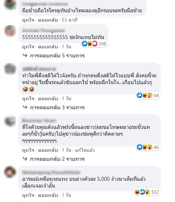Click the haha emoji beside 532 count

137,192
